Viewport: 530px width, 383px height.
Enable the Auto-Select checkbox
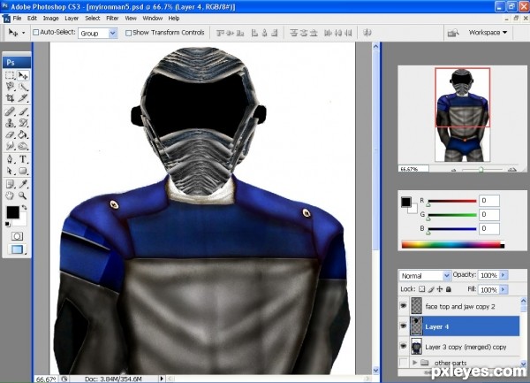(x=35, y=33)
